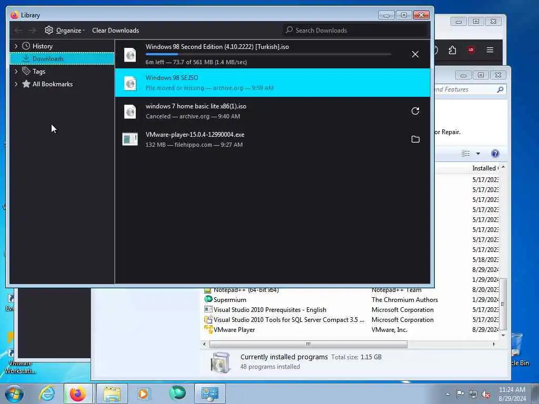Open the view options dropdown arrow
Image resolution: width=539 pixels, height=404 pixels.
tap(478, 154)
